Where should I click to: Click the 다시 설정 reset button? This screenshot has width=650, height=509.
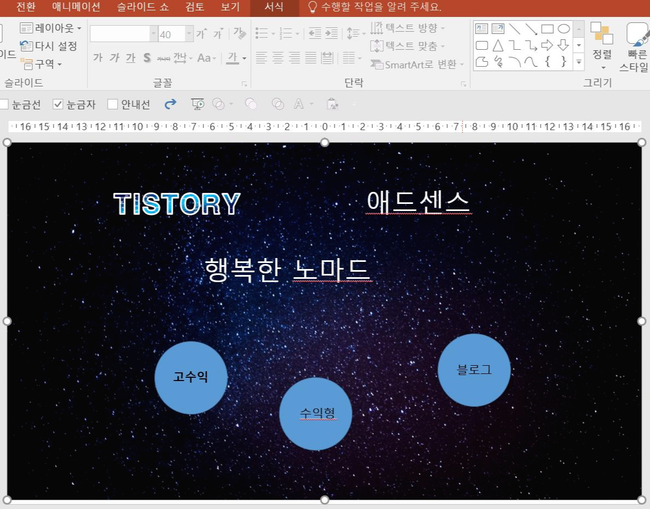(49, 45)
